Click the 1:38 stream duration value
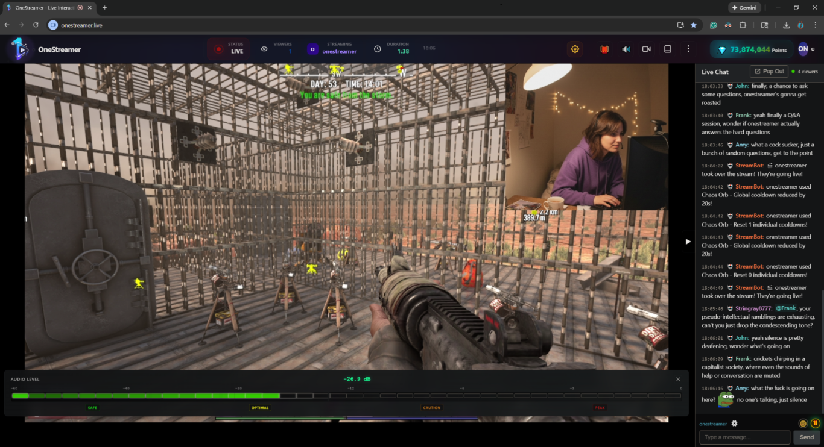The image size is (824, 447). pos(403,52)
